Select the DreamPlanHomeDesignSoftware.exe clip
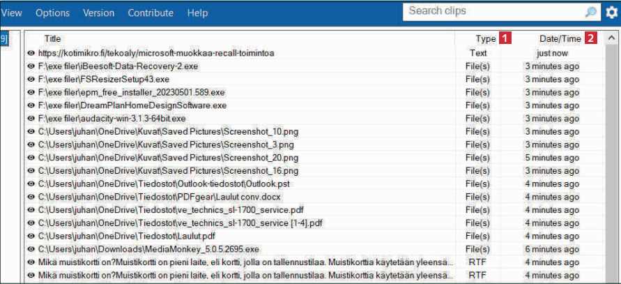Image resolution: width=621 pixels, height=284 pixels. [x=132, y=105]
